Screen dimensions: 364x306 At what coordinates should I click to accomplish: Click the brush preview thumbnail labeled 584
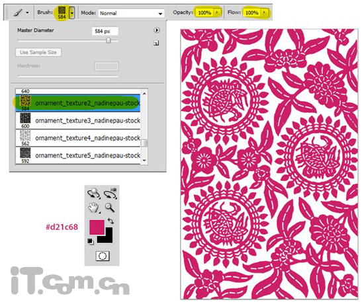point(62,13)
